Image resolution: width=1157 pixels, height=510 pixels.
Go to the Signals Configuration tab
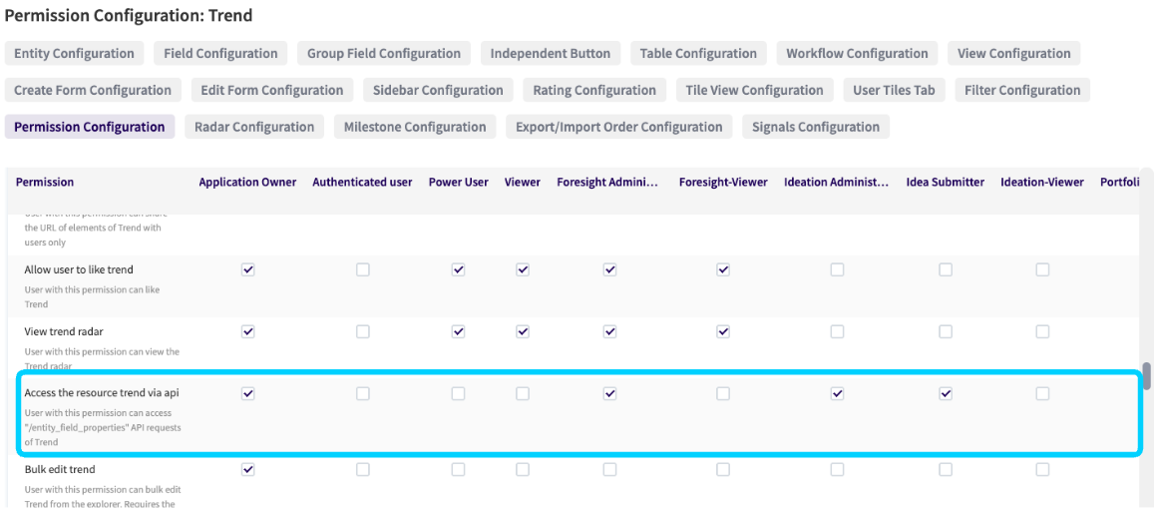[815, 127]
